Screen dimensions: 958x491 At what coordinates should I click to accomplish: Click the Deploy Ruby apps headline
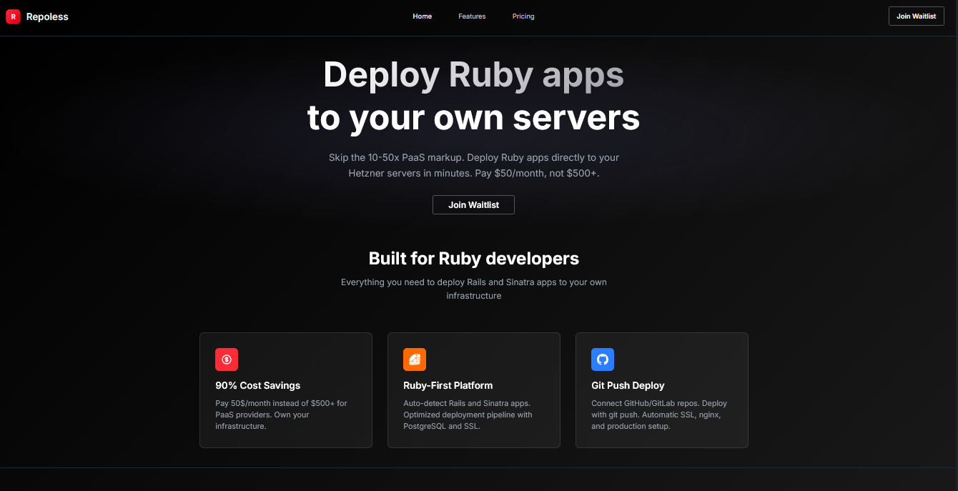(x=473, y=74)
